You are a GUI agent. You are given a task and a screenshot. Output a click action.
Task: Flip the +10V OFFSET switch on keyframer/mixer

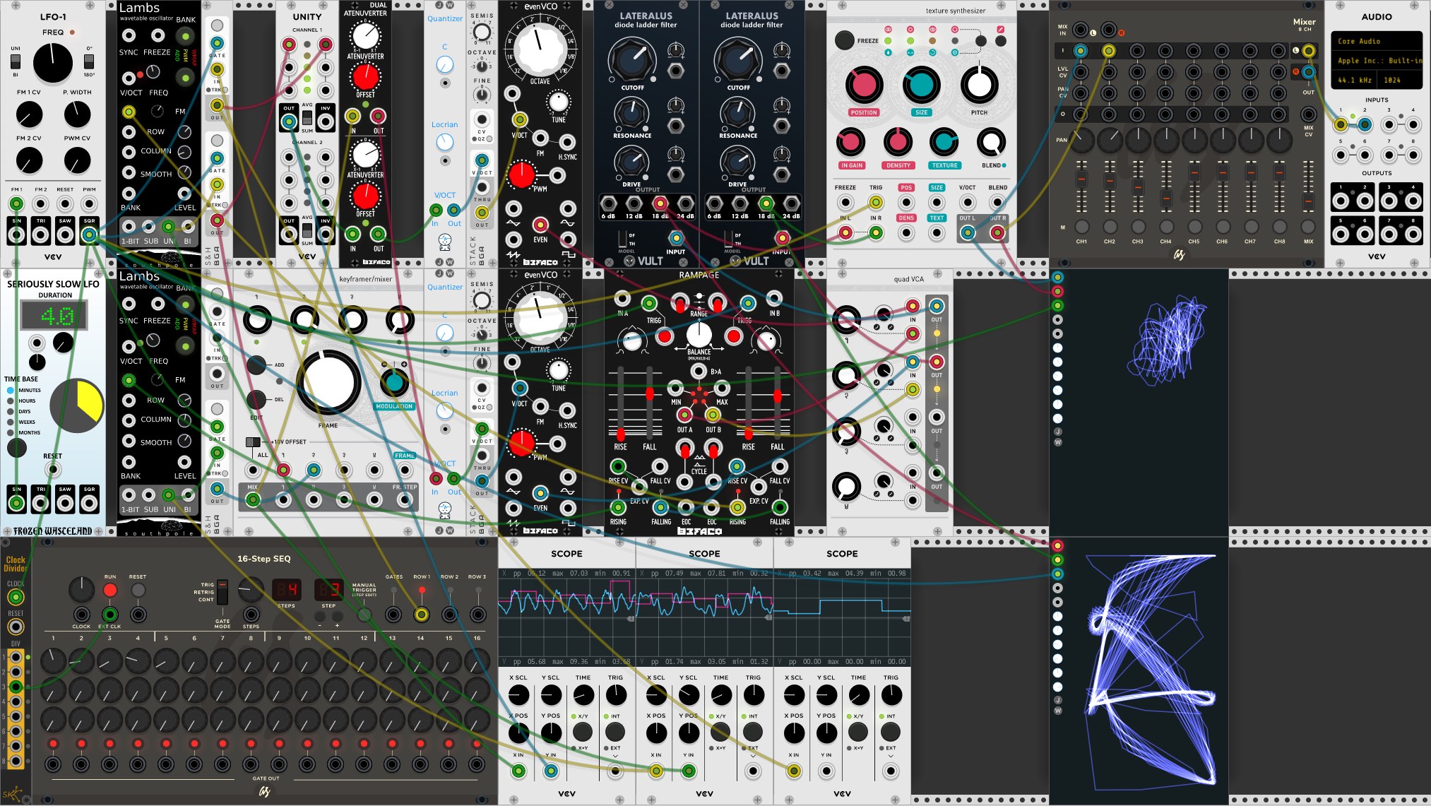[x=252, y=442]
